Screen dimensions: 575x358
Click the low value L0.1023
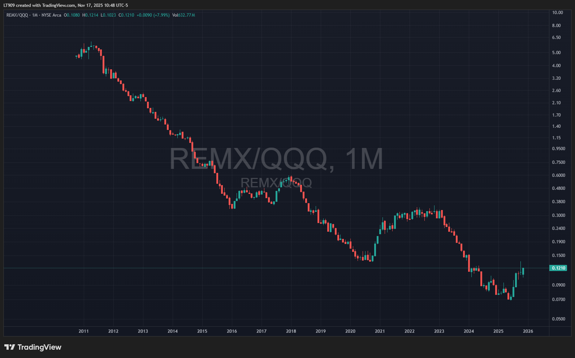point(108,15)
